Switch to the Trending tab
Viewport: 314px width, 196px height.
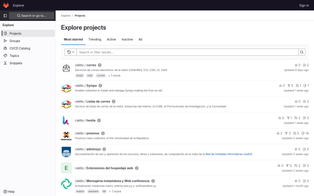click(x=95, y=39)
